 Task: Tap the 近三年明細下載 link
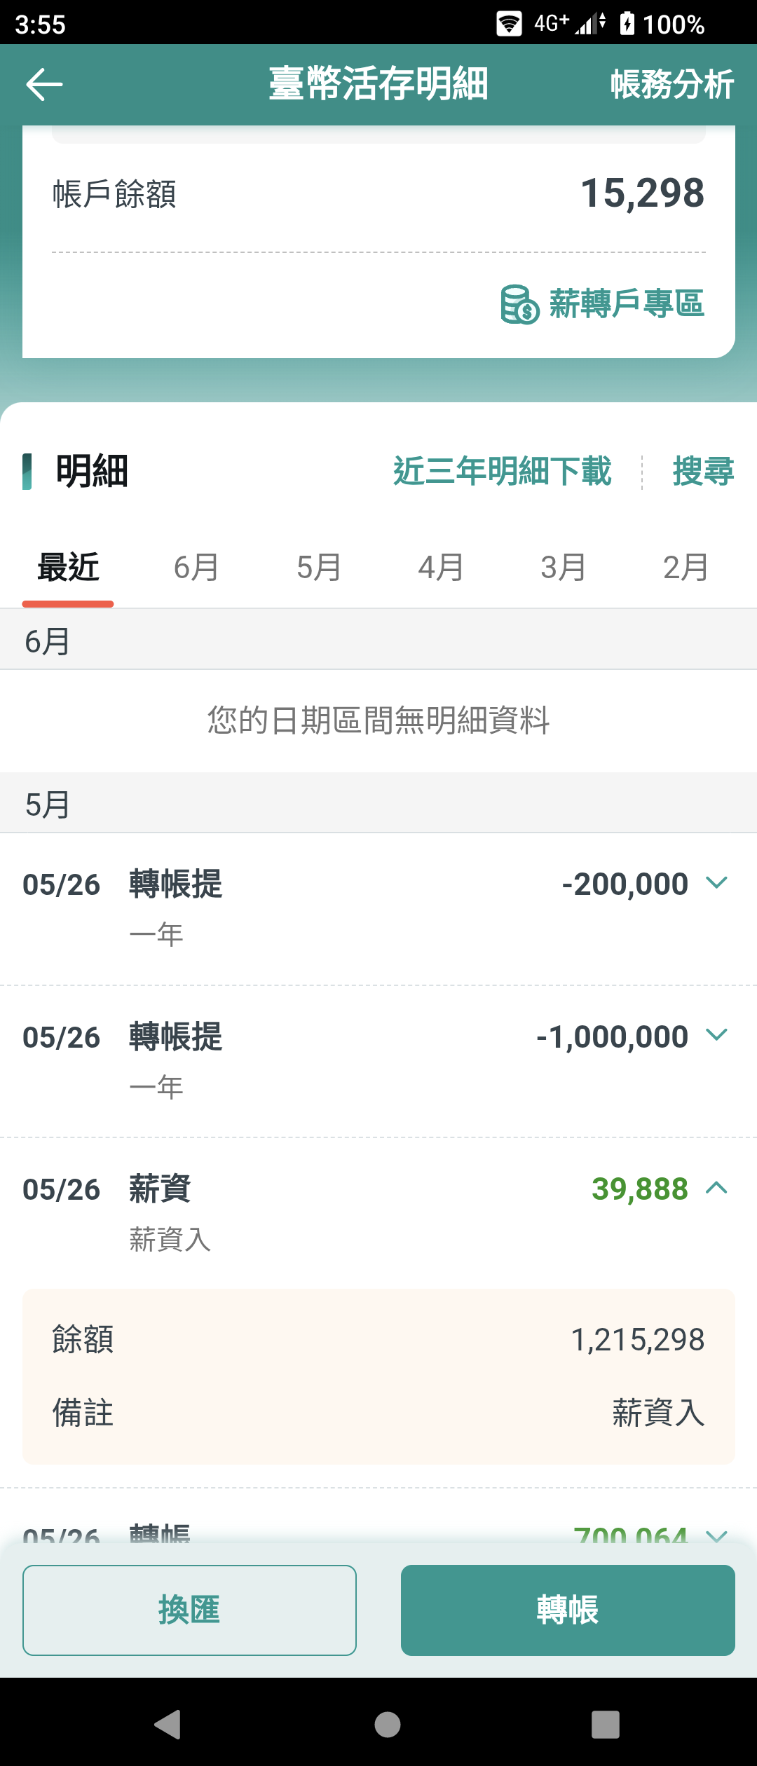coord(503,471)
